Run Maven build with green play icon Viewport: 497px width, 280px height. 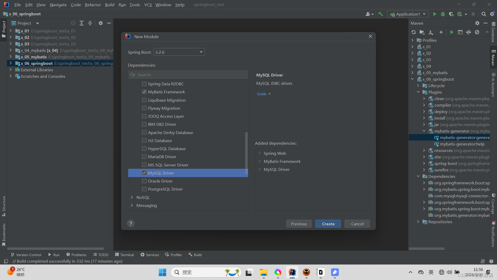pyautogui.click(x=452, y=32)
